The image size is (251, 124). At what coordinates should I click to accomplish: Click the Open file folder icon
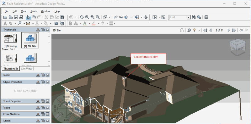click(x=11, y=17)
